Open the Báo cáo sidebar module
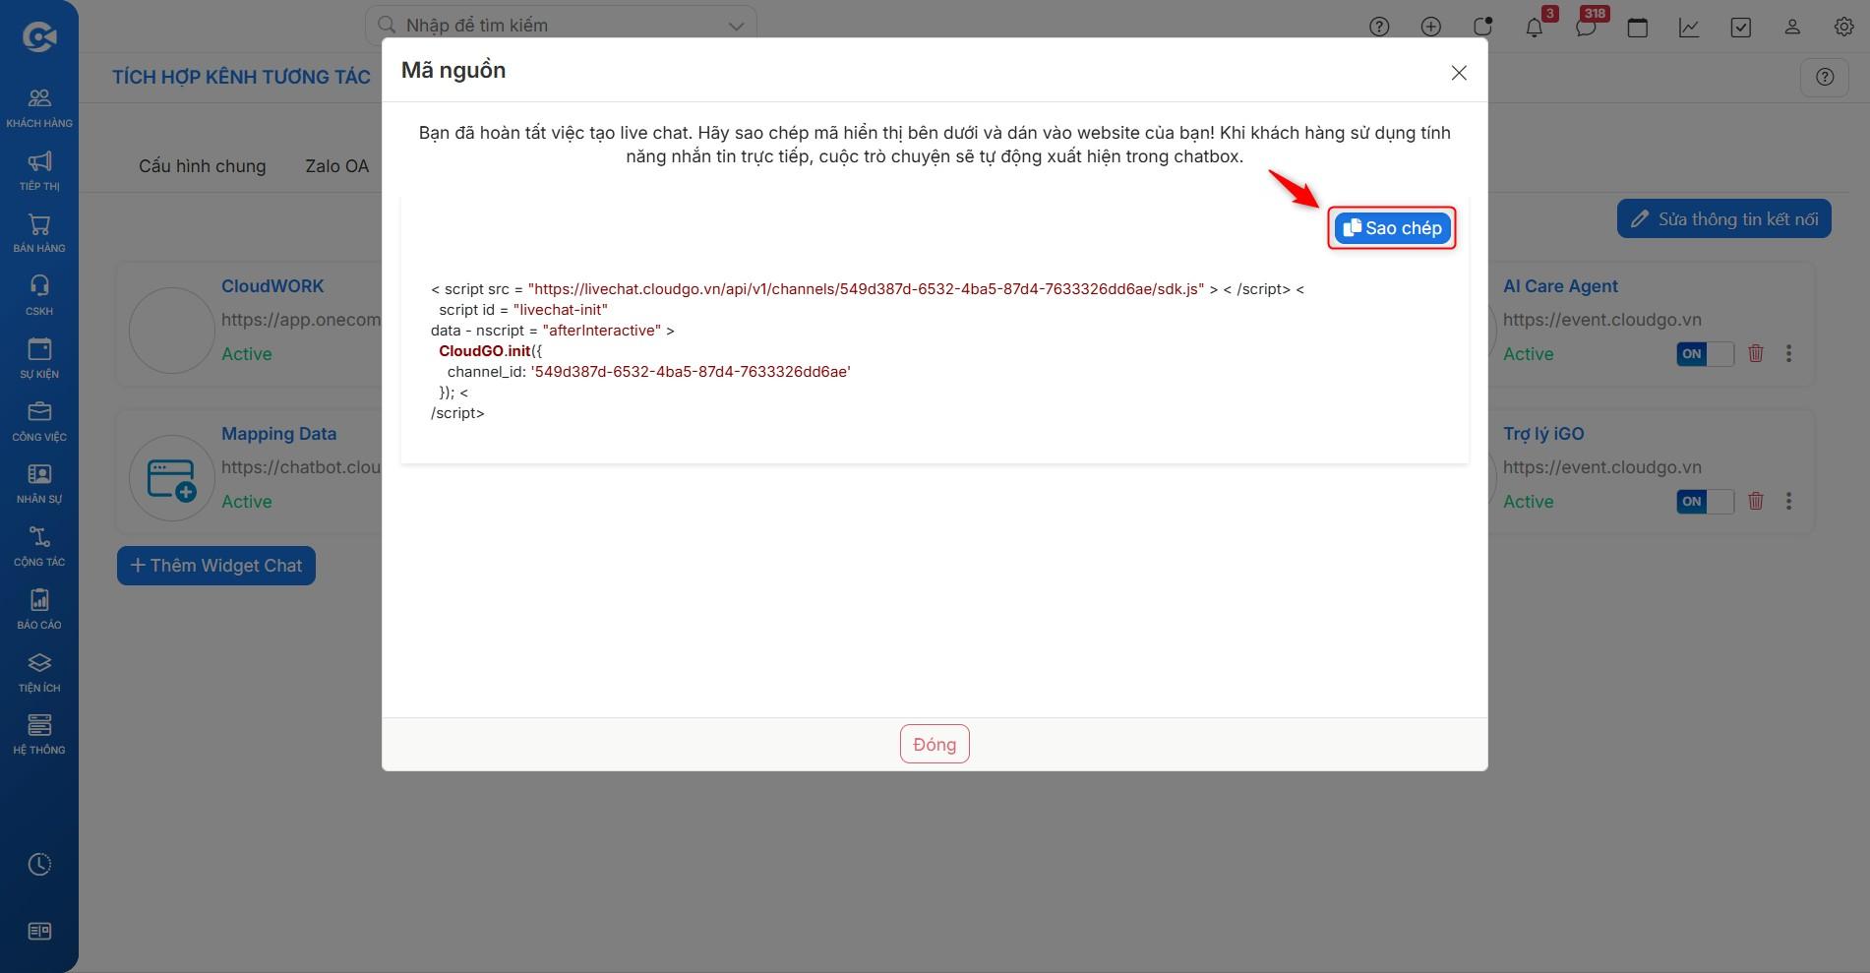 pos(39,609)
